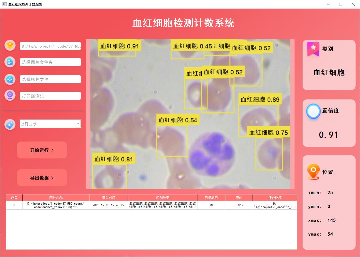
Task: Click the image file select icon
Action: [x=10, y=45]
